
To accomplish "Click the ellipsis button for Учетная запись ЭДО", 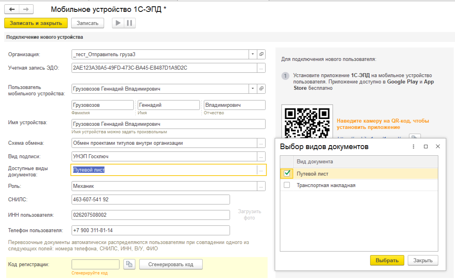I will (x=261, y=68).
